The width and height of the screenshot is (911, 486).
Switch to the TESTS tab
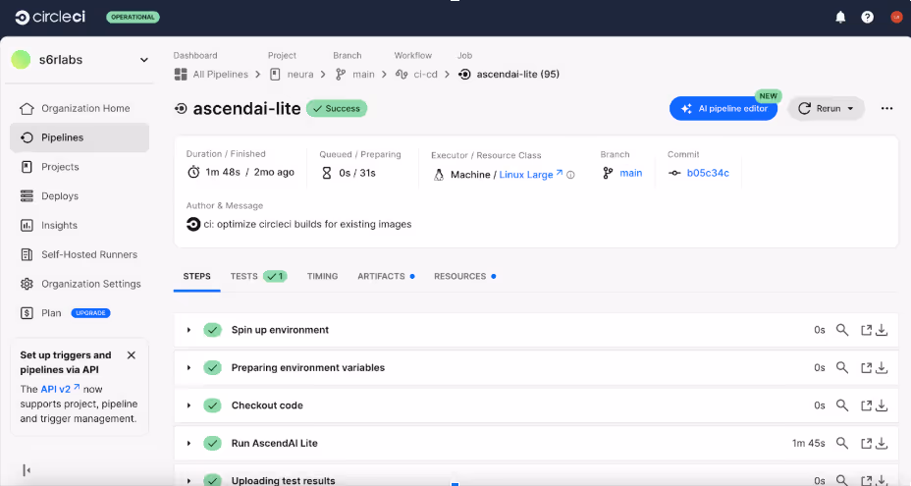click(x=258, y=276)
